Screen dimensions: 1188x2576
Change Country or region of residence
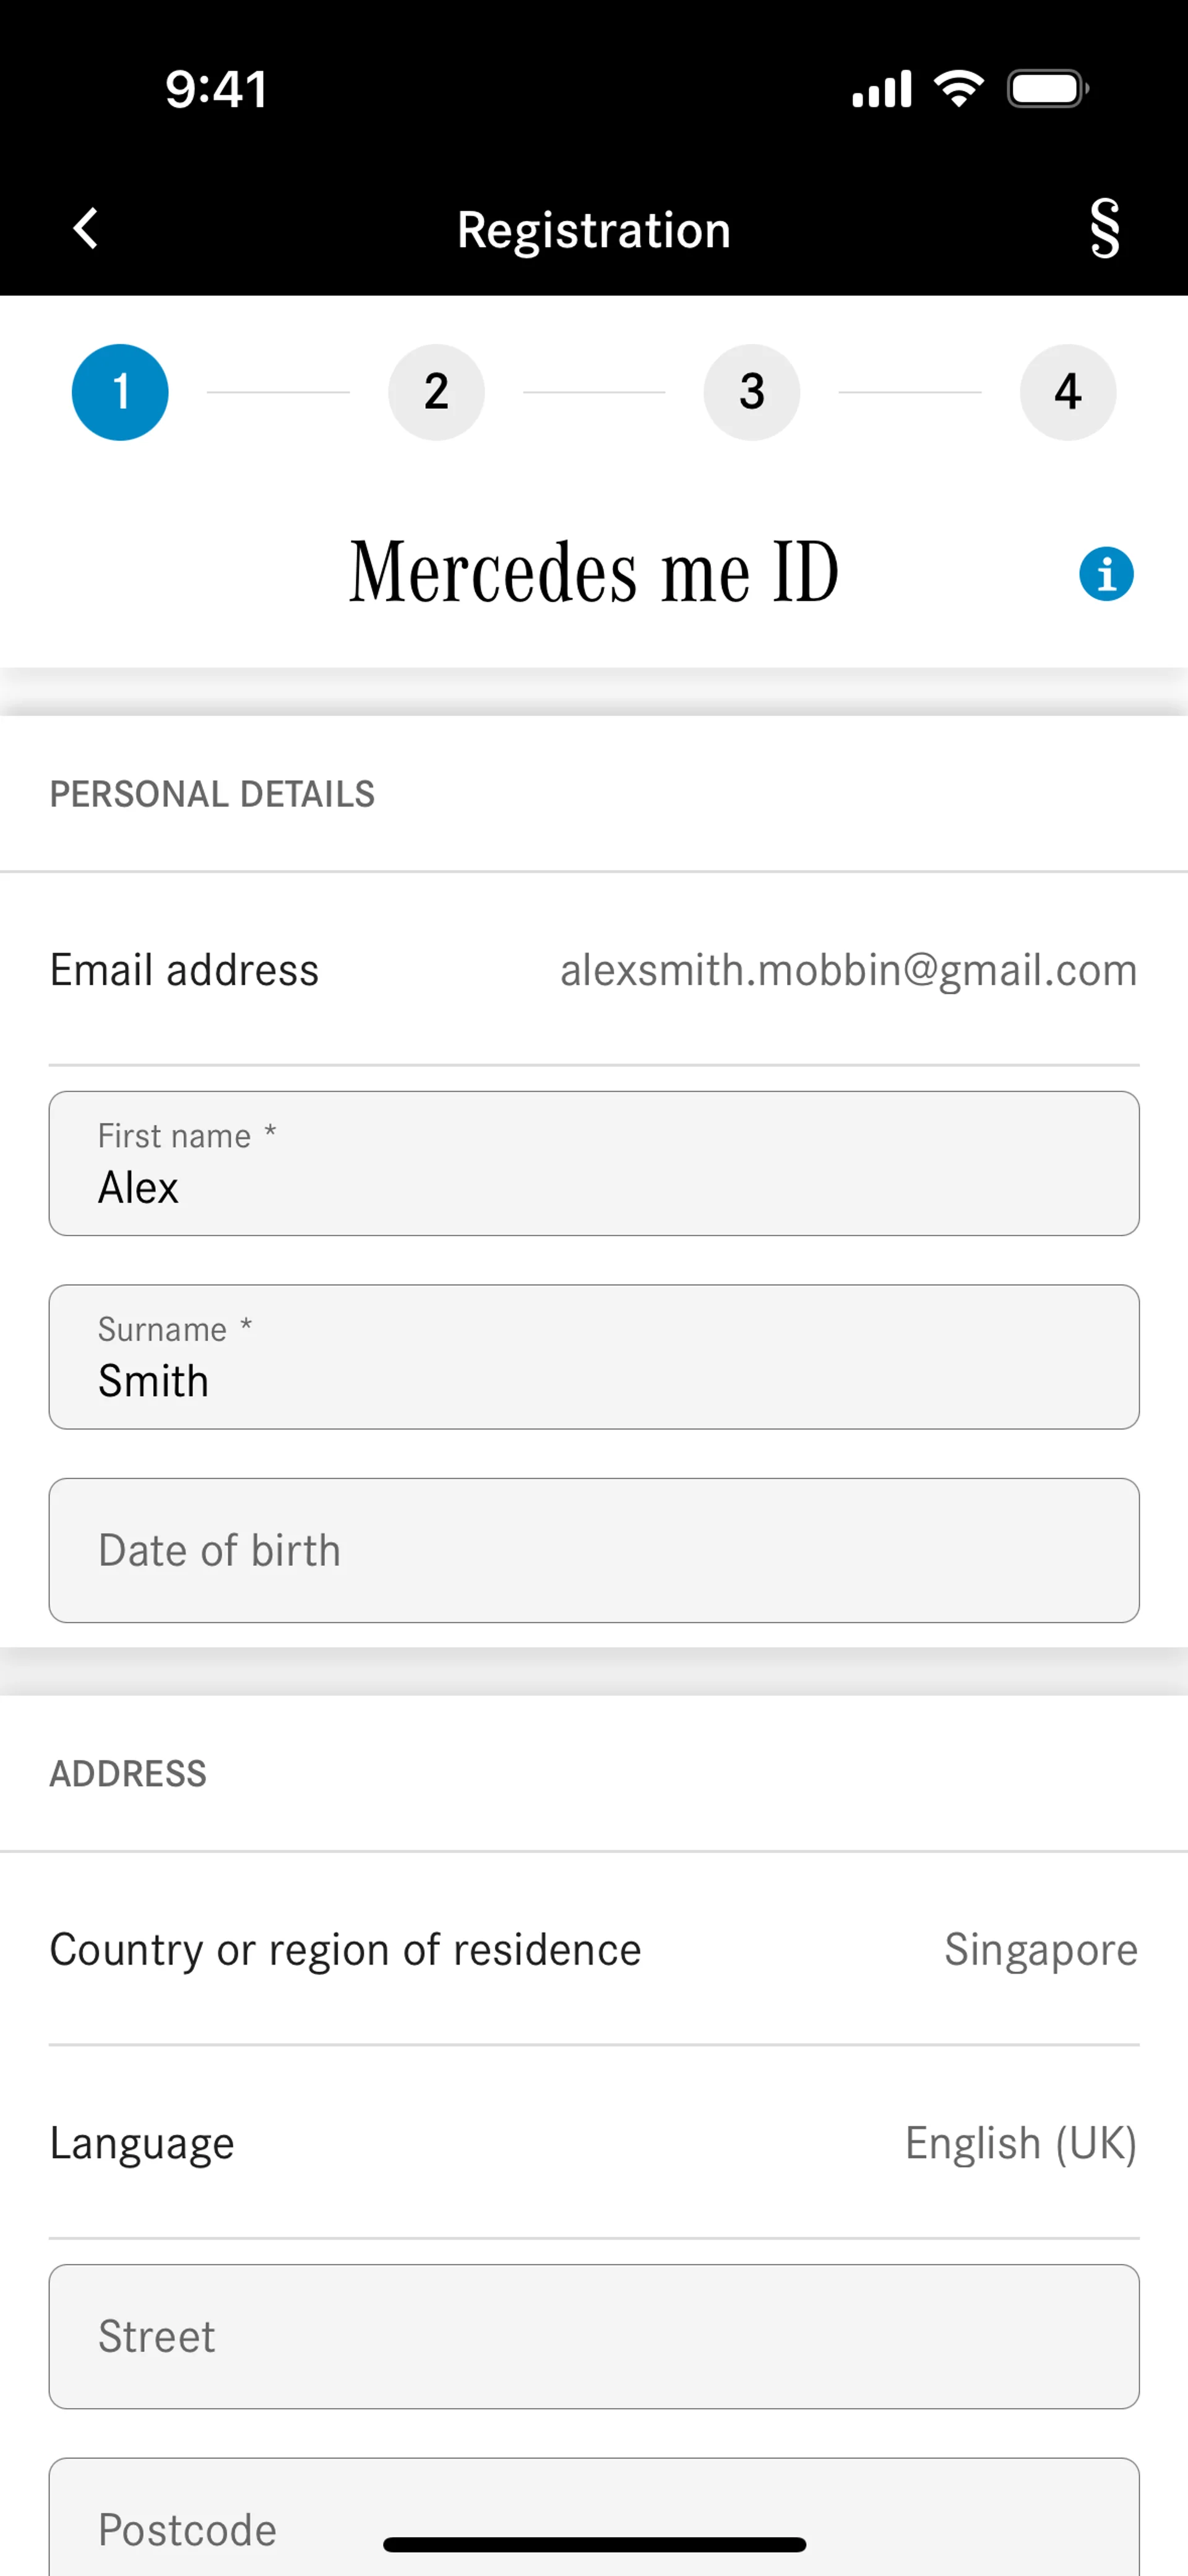point(594,1950)
